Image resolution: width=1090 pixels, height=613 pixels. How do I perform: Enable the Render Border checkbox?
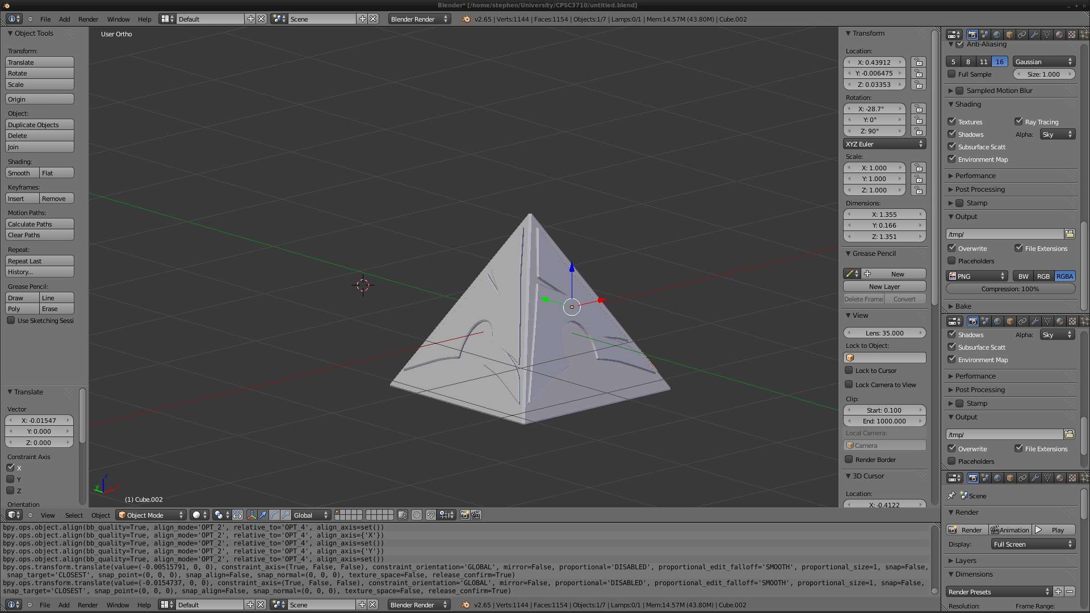[849, 459]
